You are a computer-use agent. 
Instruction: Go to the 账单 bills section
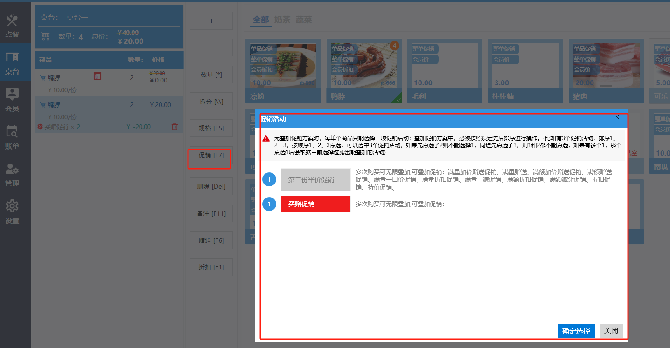click(12, 136)
